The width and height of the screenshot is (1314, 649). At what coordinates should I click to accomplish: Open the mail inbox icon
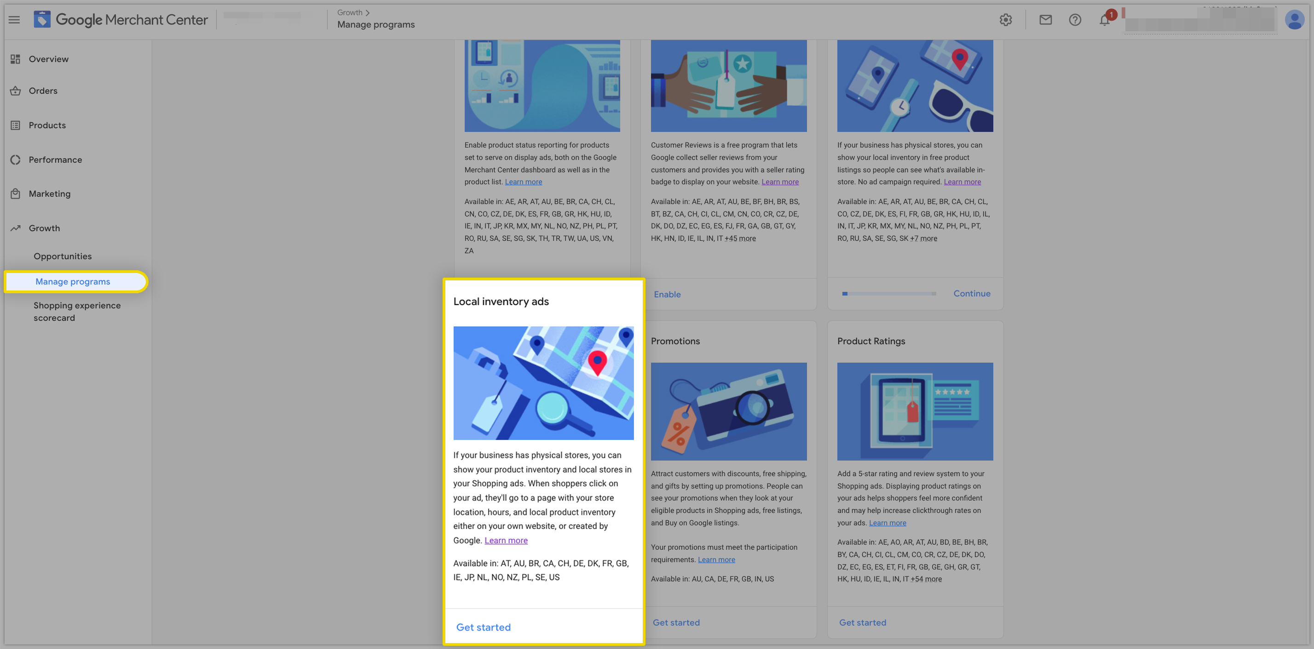1045,20
